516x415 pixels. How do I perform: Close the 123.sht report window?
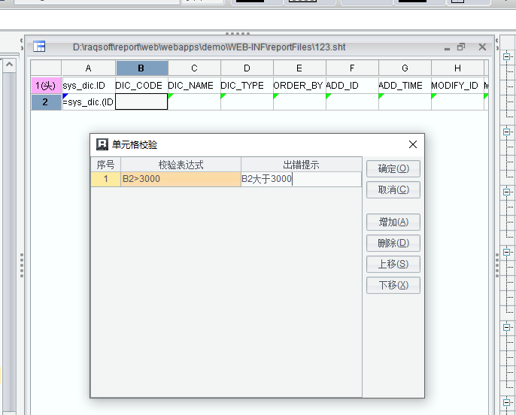(482, 47)
